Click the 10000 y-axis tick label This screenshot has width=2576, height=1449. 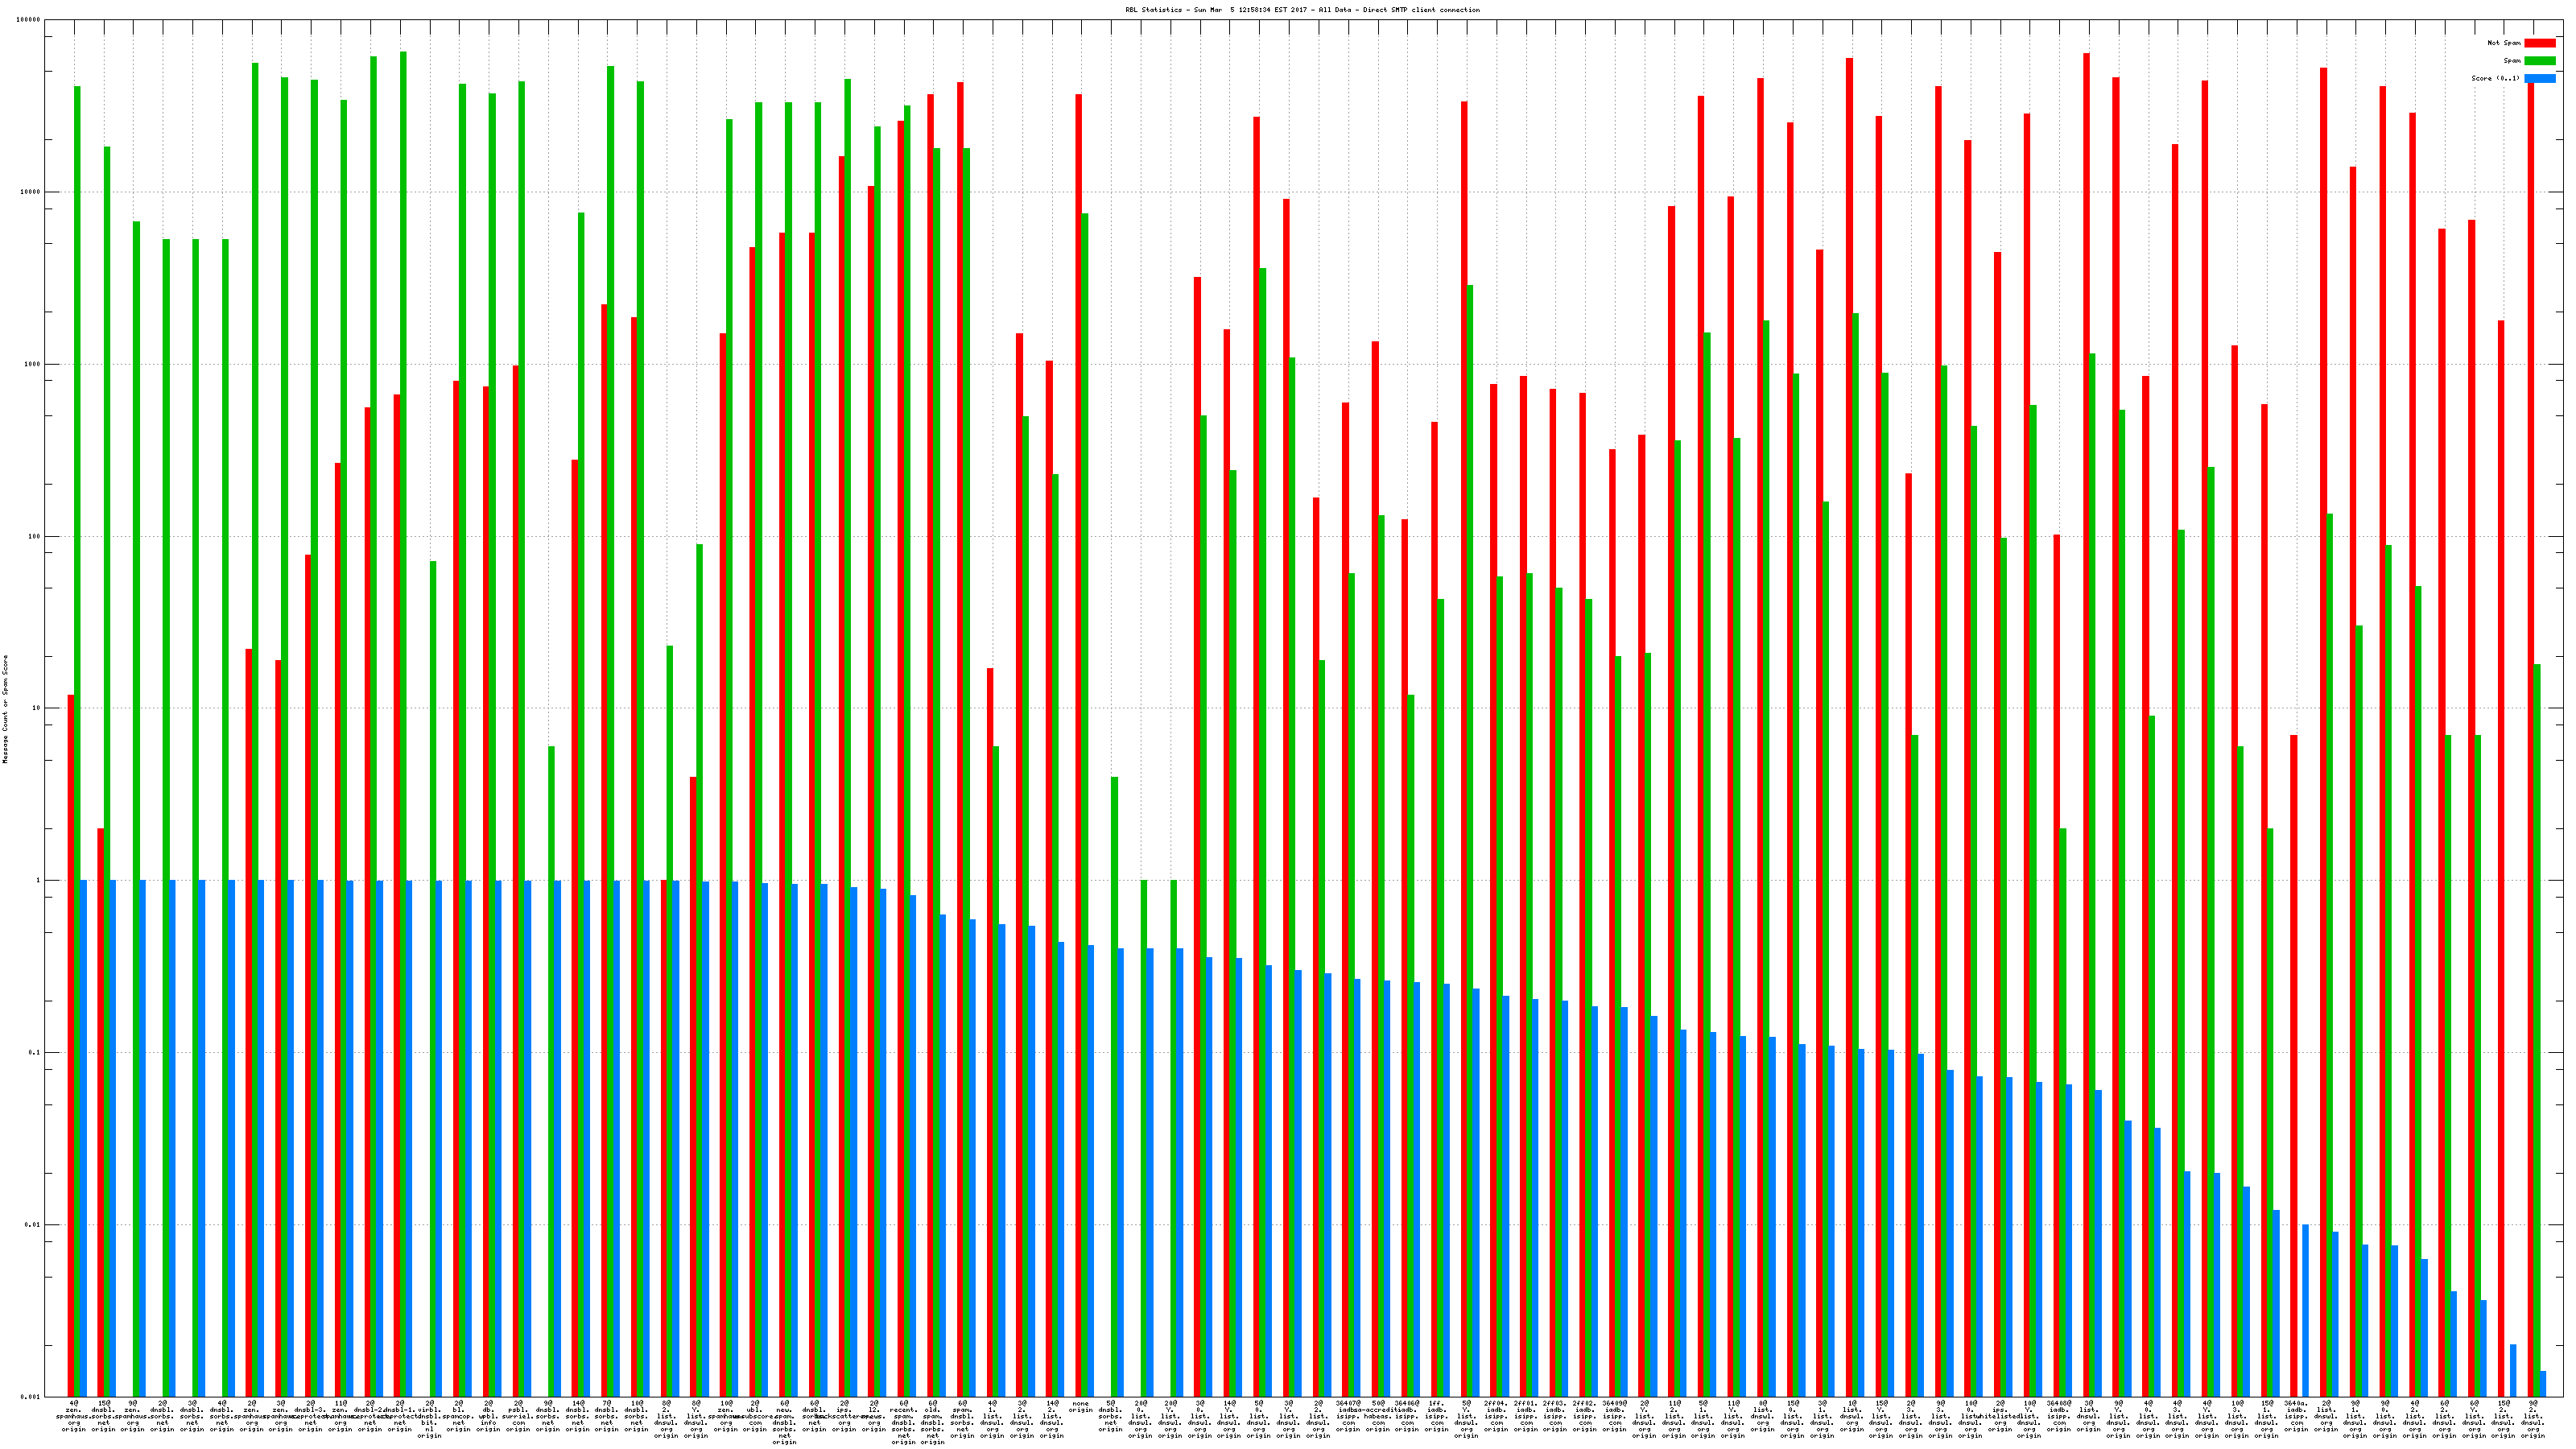pyautogui.click(x=31, y=192)
